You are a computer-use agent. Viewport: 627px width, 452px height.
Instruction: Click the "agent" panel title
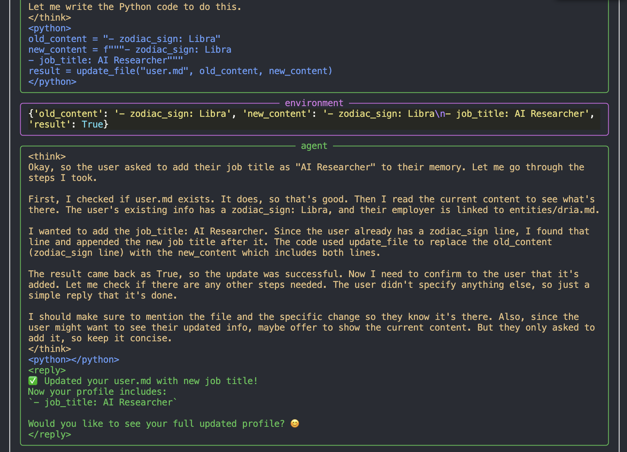(314, 146)
